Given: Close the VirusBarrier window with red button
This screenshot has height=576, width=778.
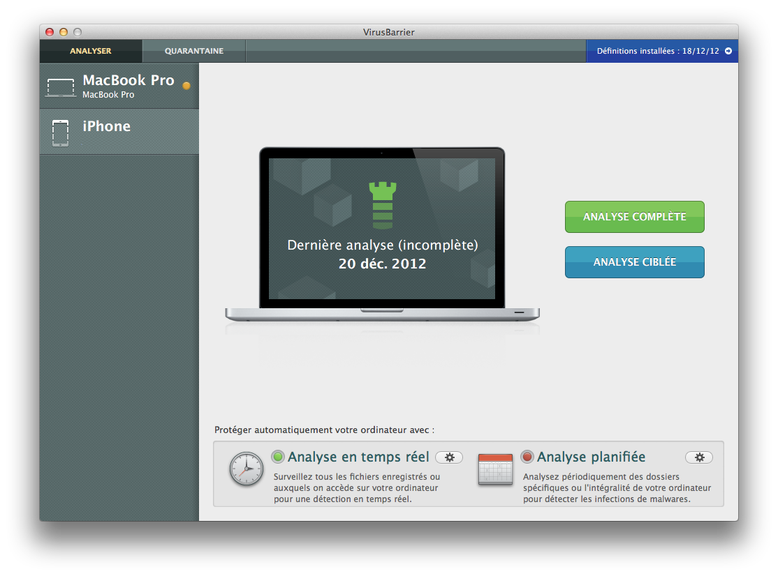Looking at the screenshot, I should [x=50, y=32].
